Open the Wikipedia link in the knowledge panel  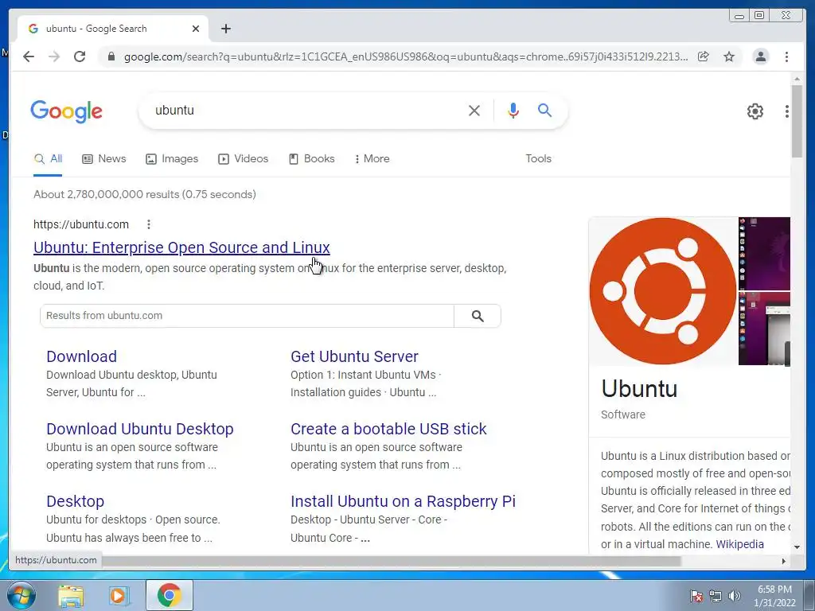coord(739,544)
